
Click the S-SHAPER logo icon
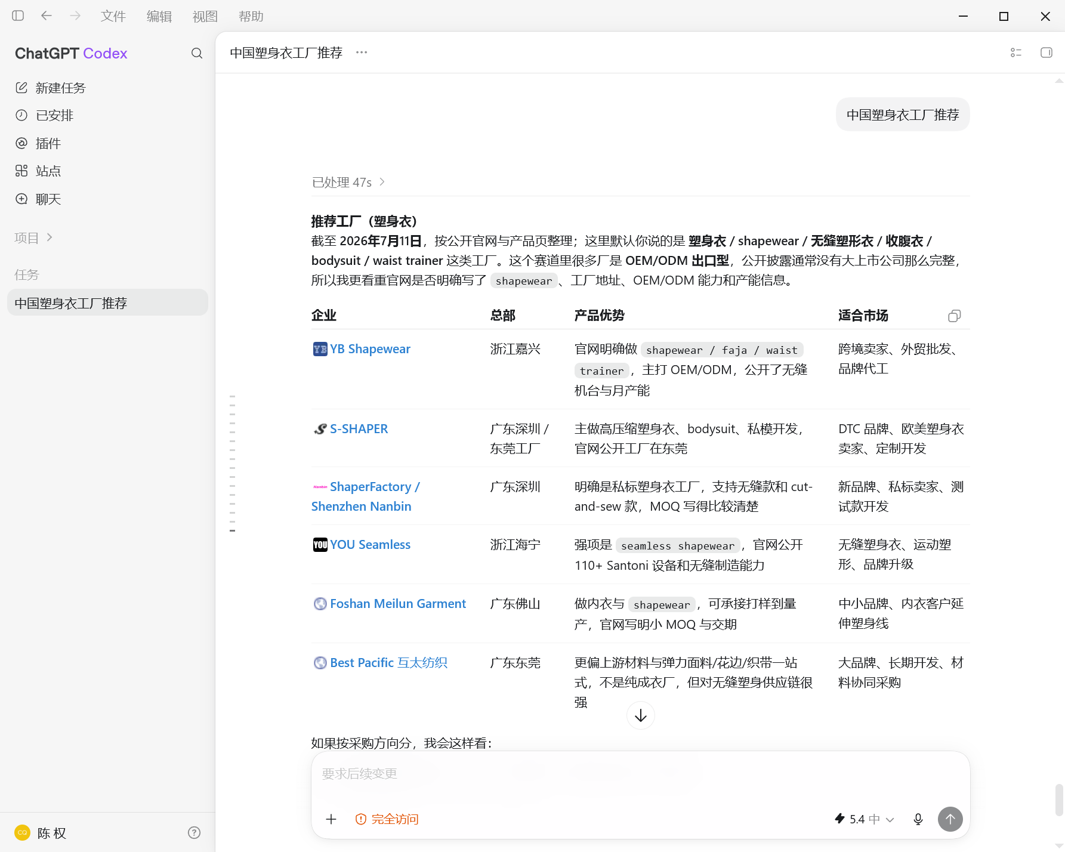pos(320,429)
